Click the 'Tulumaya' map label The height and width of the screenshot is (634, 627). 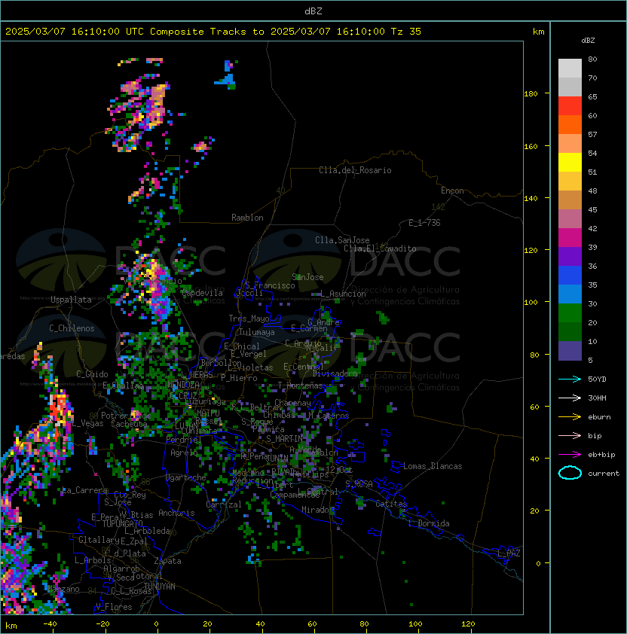tap(257, 332)
